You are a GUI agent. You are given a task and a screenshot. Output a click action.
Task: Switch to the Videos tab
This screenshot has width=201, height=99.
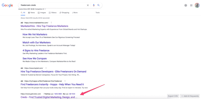point(53,13)
